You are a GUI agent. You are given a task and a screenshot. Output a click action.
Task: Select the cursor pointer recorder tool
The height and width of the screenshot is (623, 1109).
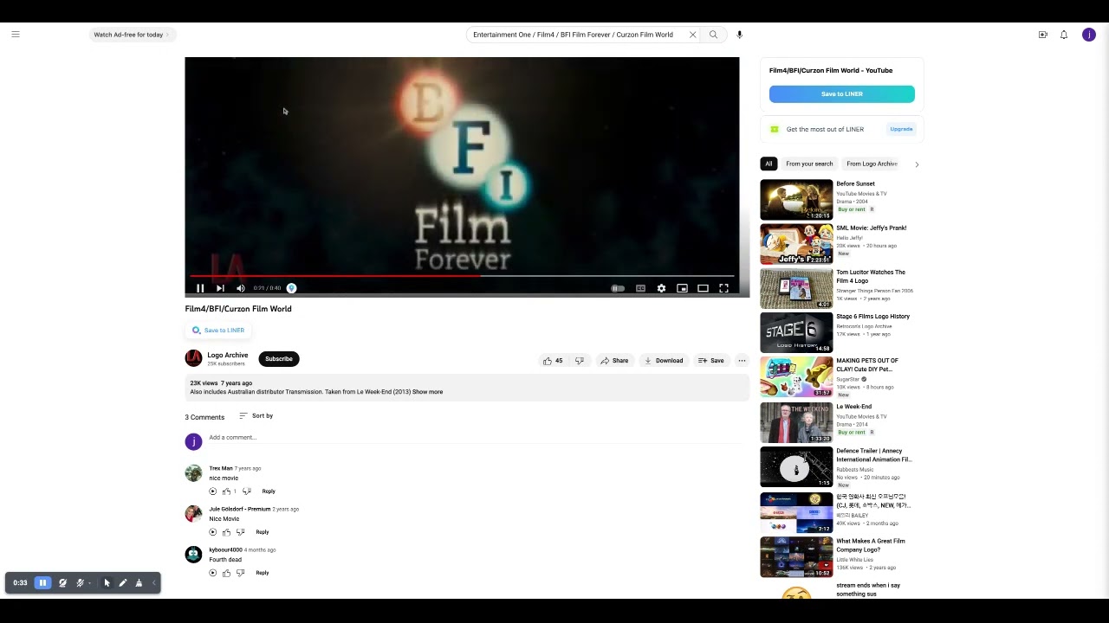coord(107,583)
